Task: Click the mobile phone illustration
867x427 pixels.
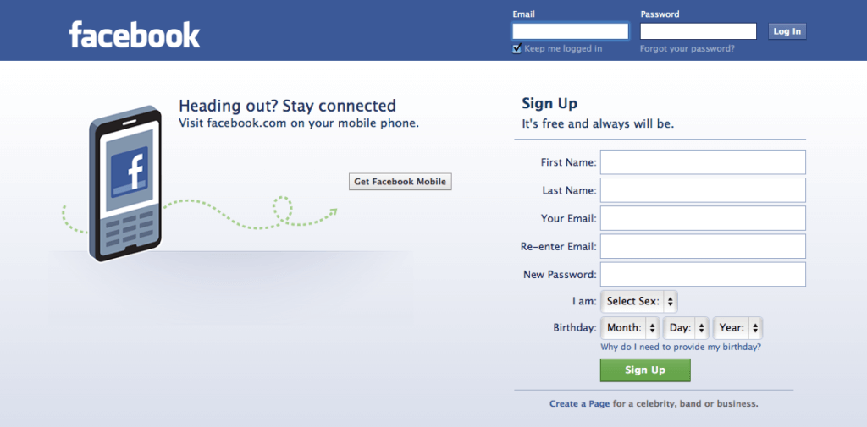Action: tap(125, 183)
